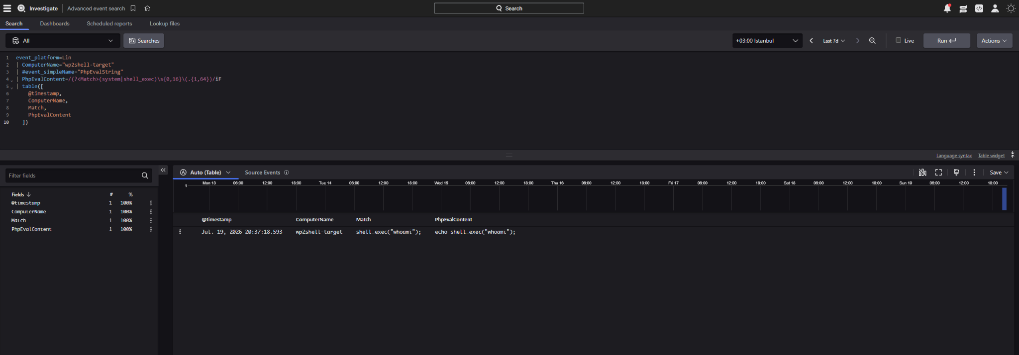Viewport: 1019px width, 355px height.
Task: Sort by the @timestamp column header
Action: point(216,219)
